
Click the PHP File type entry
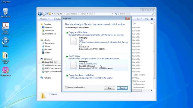[136, 78]
